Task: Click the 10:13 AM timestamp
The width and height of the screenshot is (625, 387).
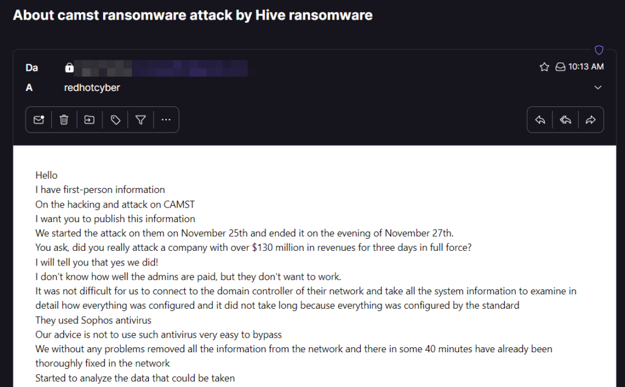Action: pos(586,67)
